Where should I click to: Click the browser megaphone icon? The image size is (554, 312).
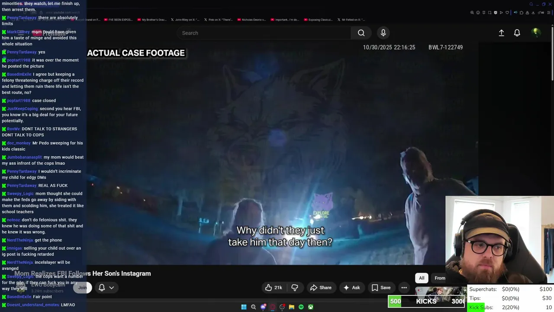click(x=515, y=13)
